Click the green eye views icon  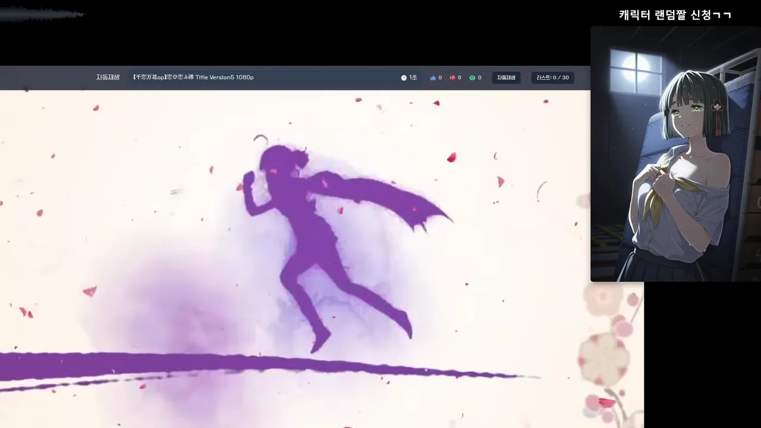click(472, 78)
